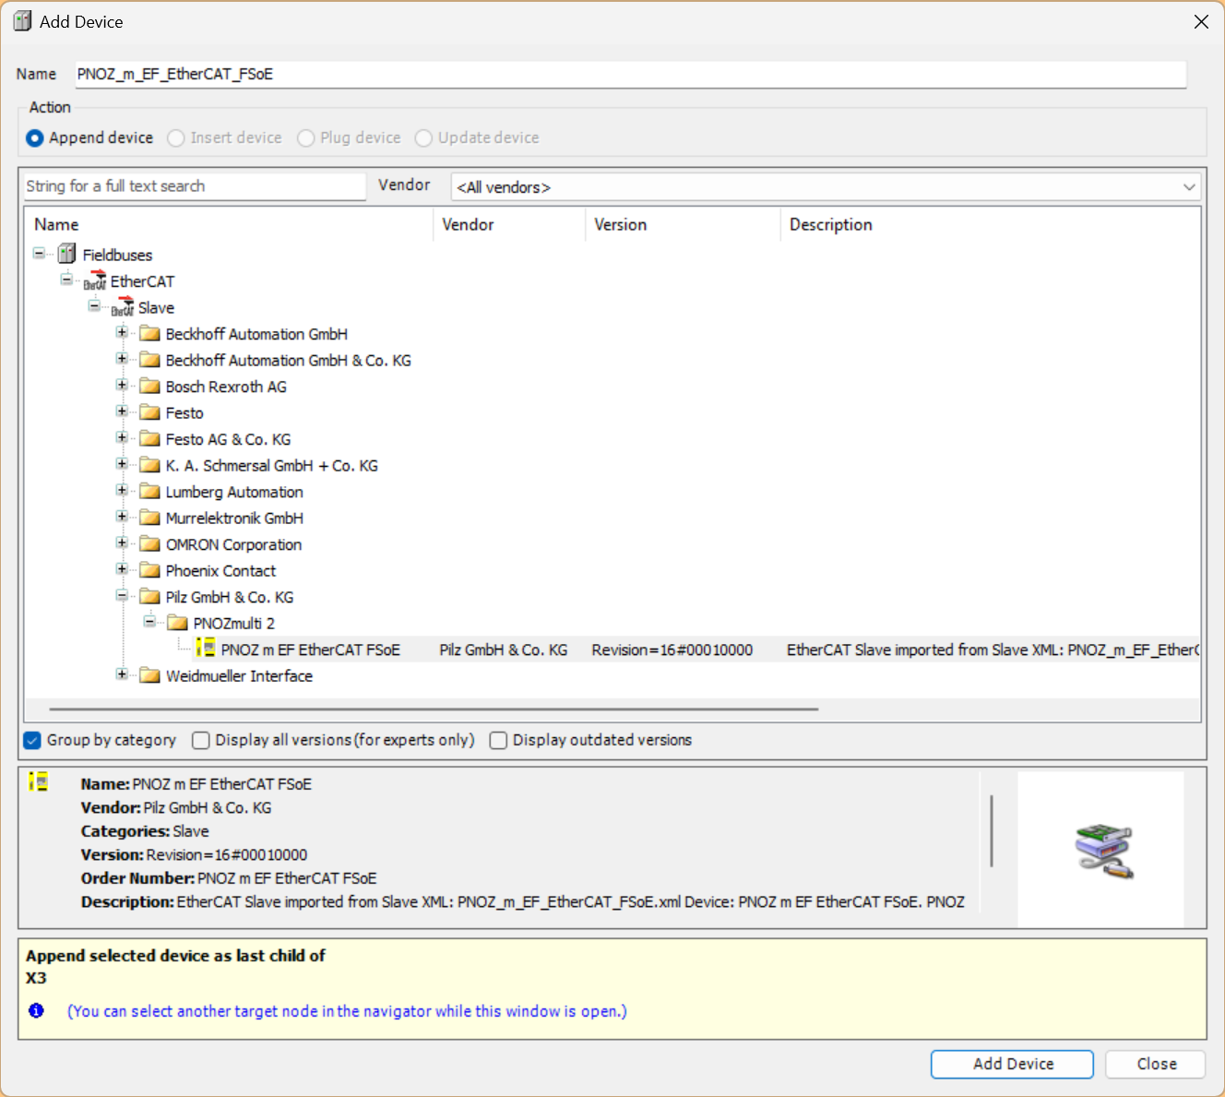Viewport: 1225px width, 1097px height.
Task: Click the Order Number line in details panel
Action: tap(229, 877)
